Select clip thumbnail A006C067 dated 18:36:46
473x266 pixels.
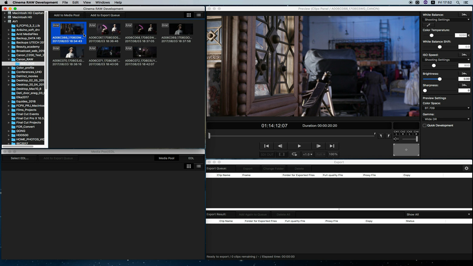104,33
